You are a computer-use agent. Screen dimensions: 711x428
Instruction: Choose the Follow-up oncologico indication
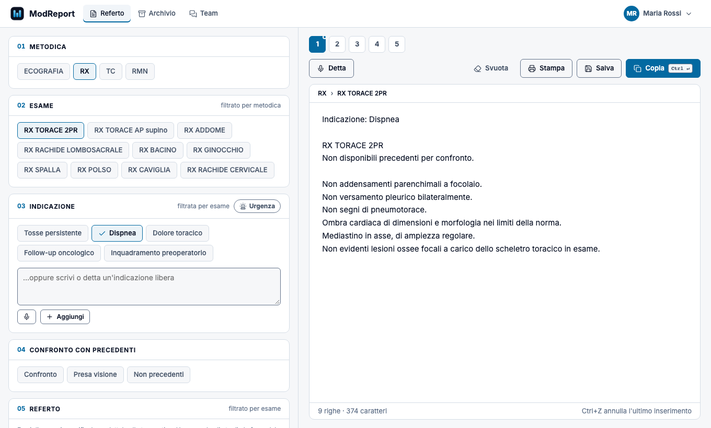pyautogui.click(x=59, y=253)
